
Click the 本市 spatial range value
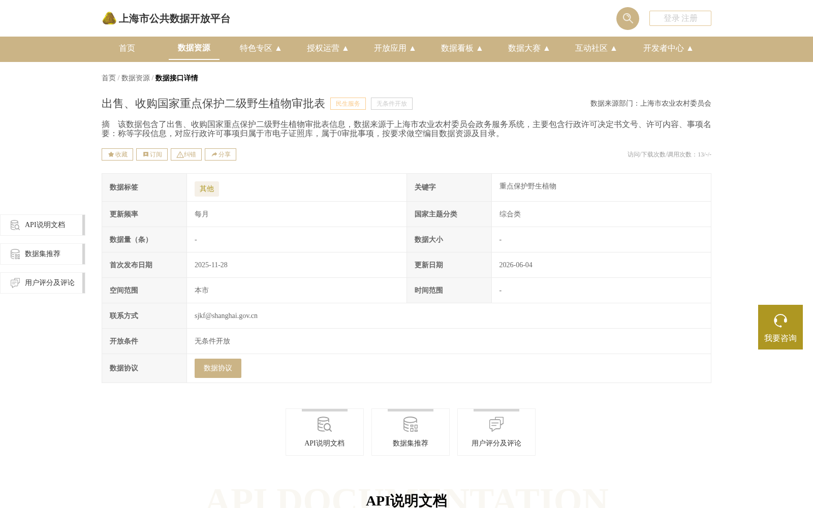pos(202,291)
